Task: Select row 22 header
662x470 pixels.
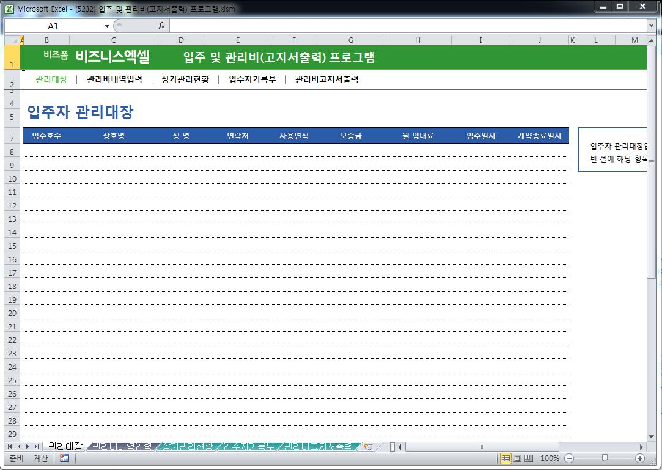Action: (12, 340)
